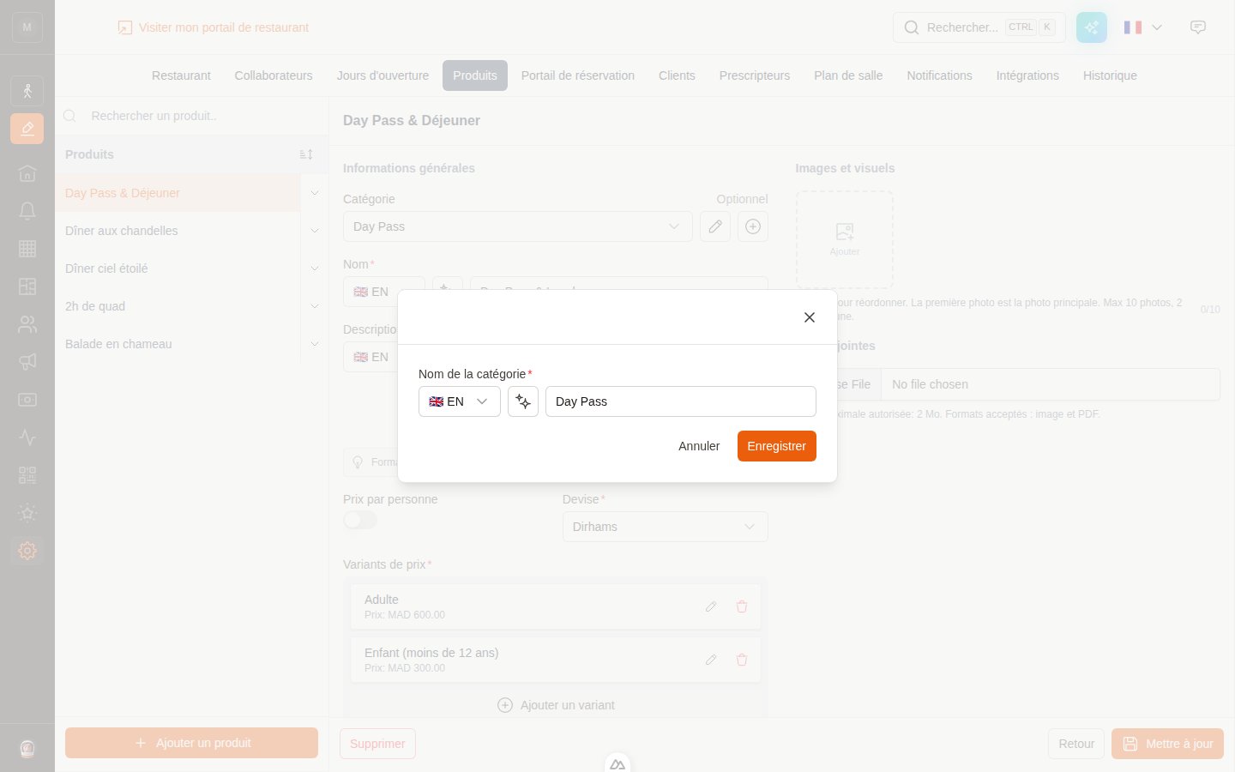
Task: Open the floor layout sidebar icon
Action: [x=27, y=286]
